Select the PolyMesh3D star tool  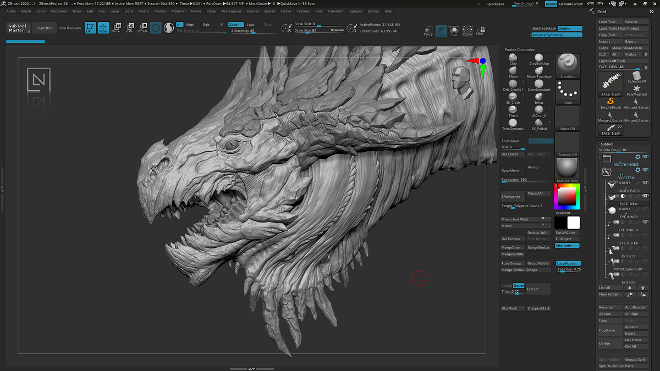click(x=637, y=90)
